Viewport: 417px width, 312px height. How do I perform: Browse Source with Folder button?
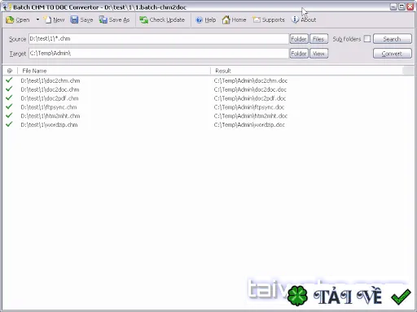coord(299,39)
